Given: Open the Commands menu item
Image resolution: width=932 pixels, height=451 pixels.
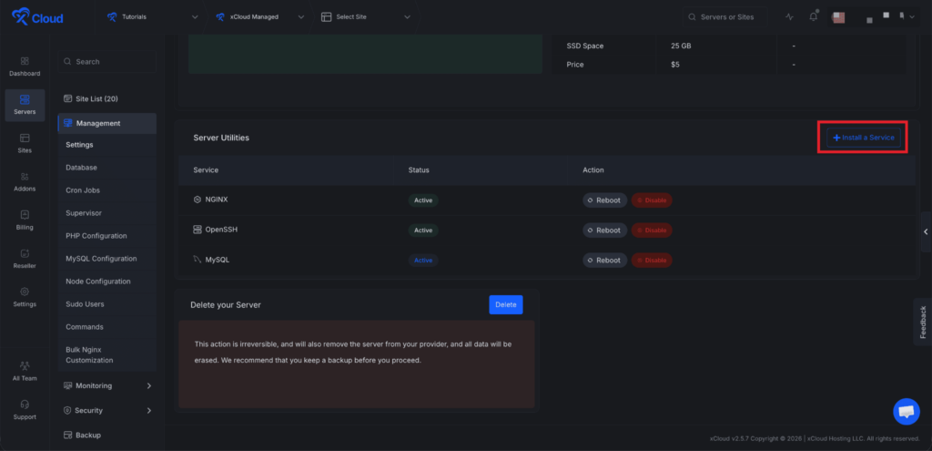Looking at the screenshot, I should [x=107, y=327].
